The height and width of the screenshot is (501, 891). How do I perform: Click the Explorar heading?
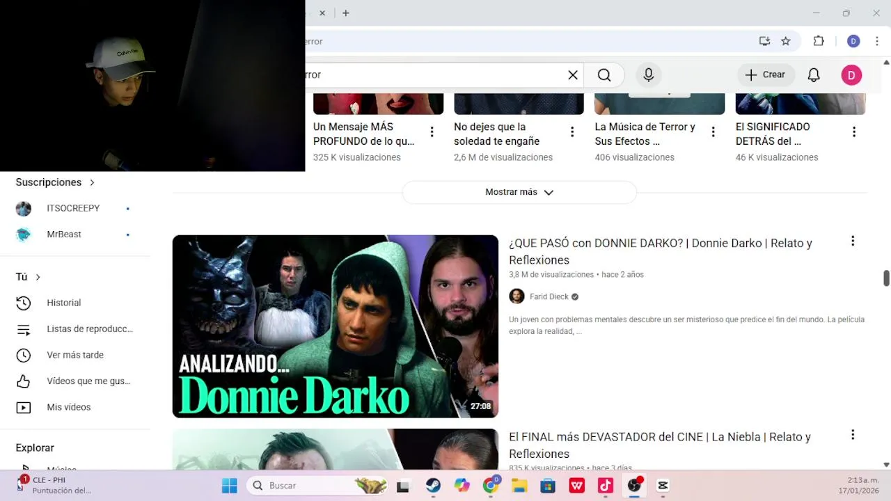(35, 448)
